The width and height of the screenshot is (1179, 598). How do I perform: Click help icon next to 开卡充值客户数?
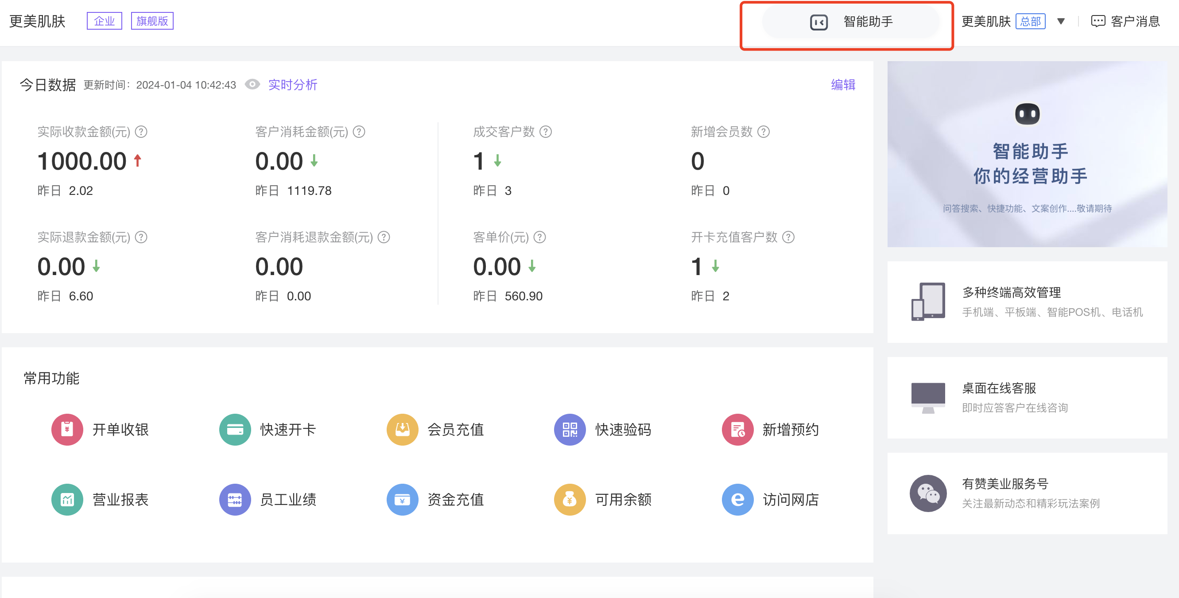[x=788, y=237]
